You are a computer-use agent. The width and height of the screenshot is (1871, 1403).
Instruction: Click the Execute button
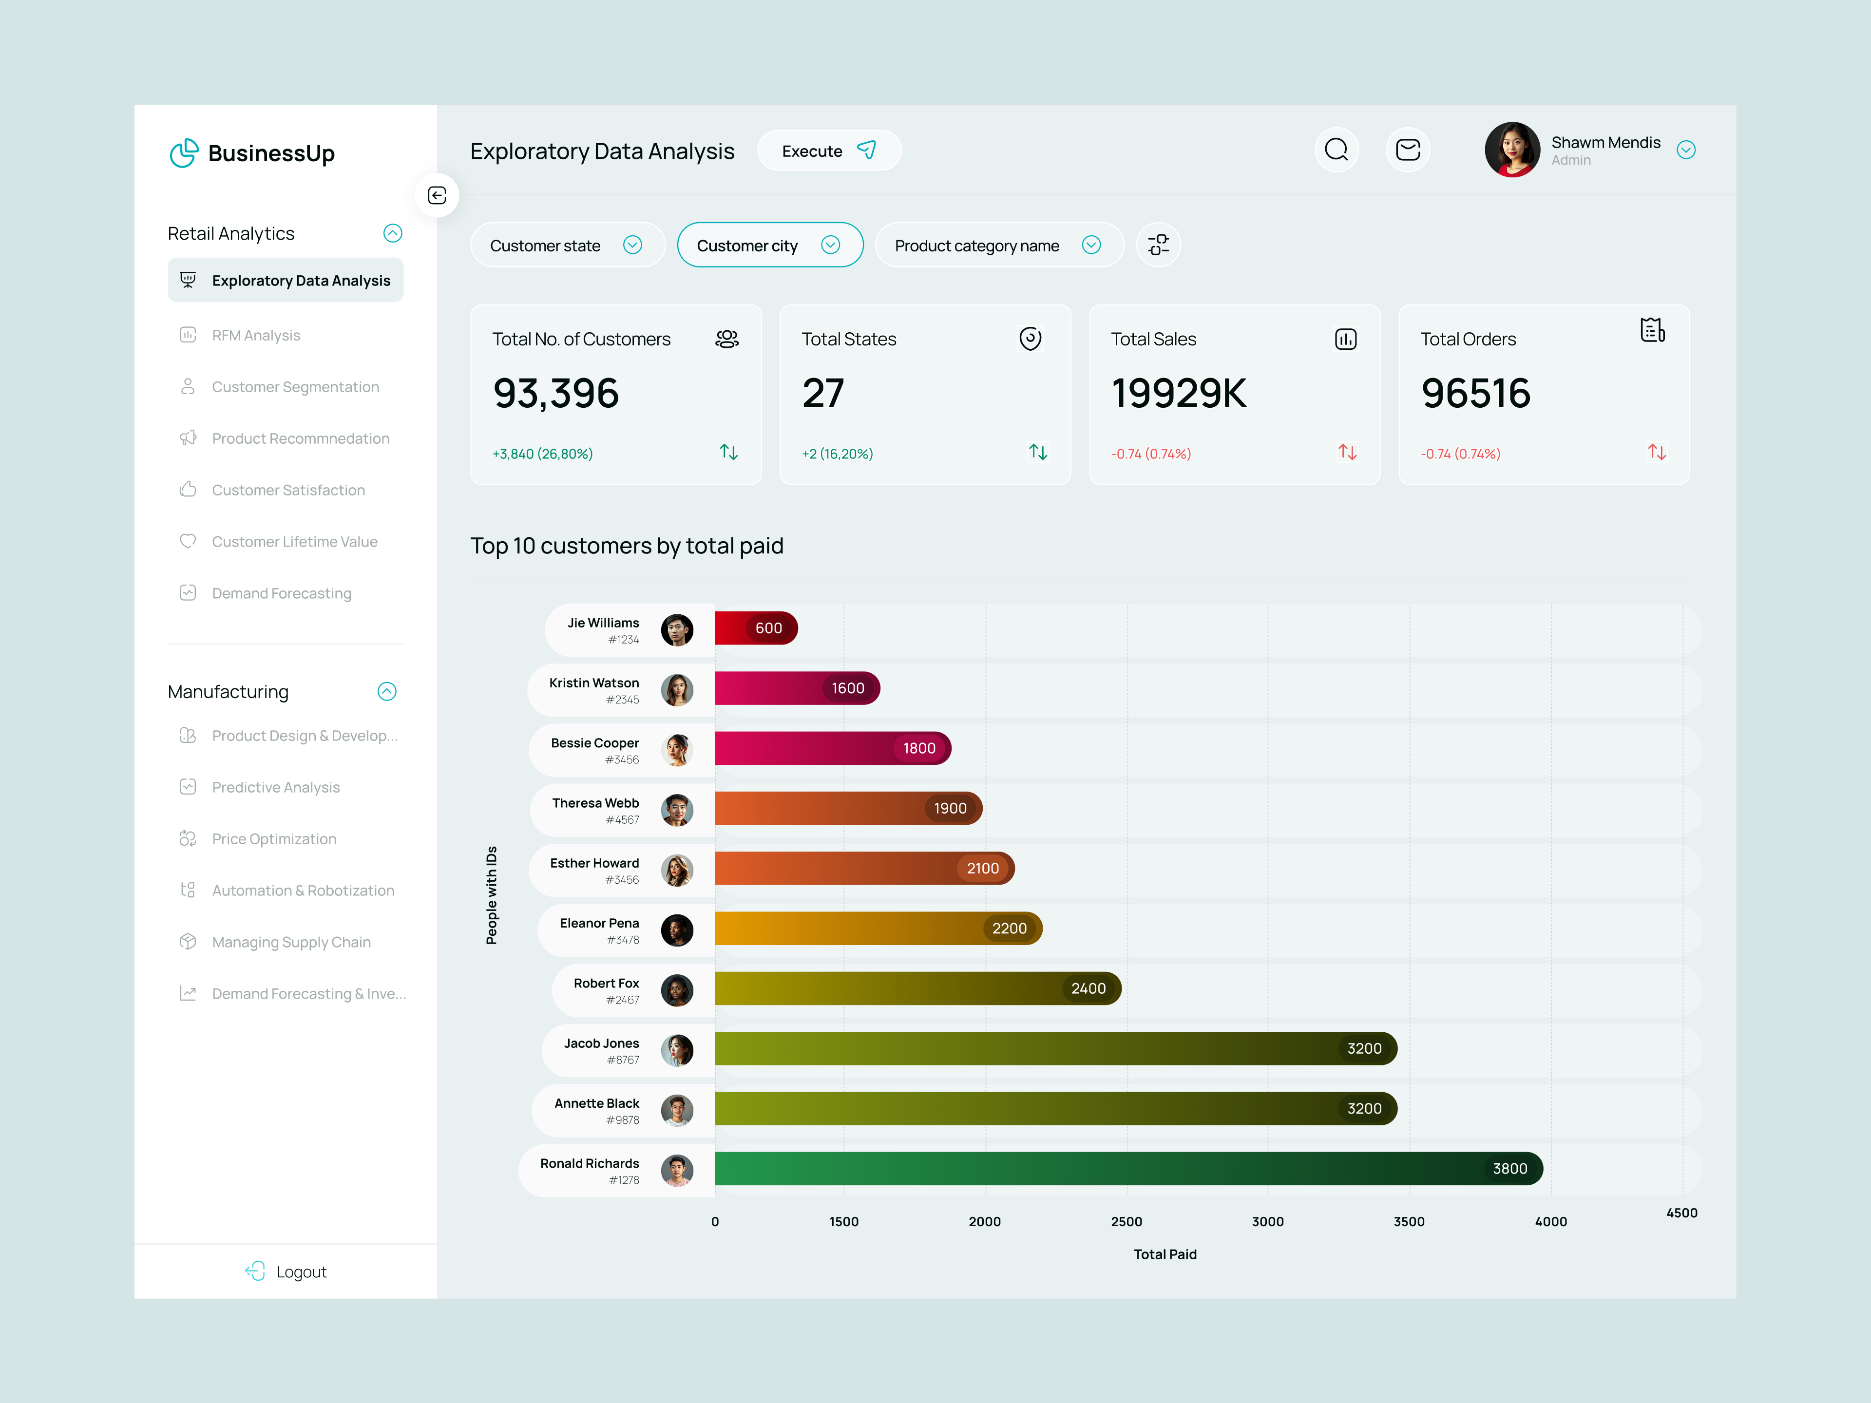[x=829, y=151]
